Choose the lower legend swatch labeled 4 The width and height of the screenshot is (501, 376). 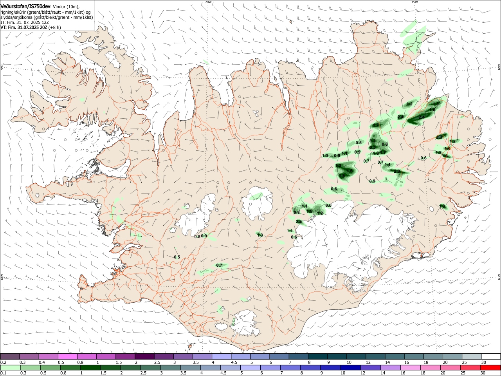point(210,367)
